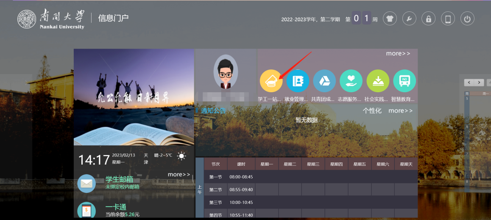Expand apps list with top more>> link
The image size is (491, 220).
tap(398, 54)
